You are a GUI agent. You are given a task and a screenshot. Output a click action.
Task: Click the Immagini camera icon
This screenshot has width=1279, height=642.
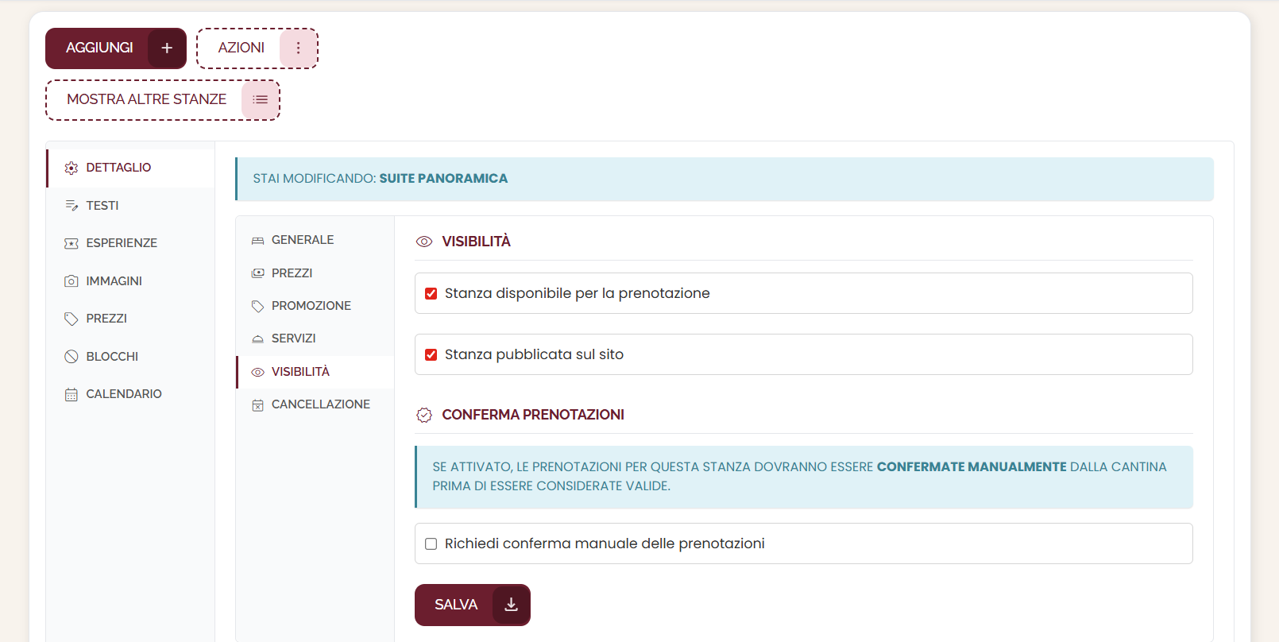[71, 281]
